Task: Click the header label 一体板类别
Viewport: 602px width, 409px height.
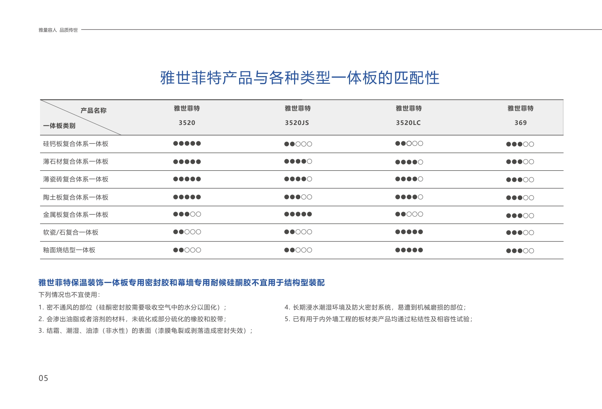Action: tap(59, 126)
